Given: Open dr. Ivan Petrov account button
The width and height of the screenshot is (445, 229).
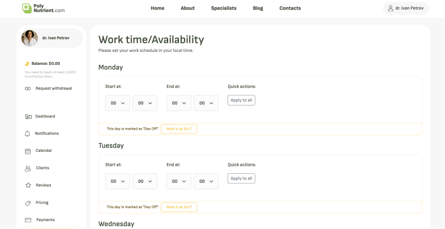Looking at the screenshot, I should coord(406,8).
